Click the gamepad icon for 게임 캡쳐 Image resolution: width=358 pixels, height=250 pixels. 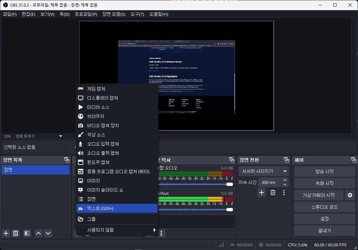pyautogui.click(x=81, y=89)
